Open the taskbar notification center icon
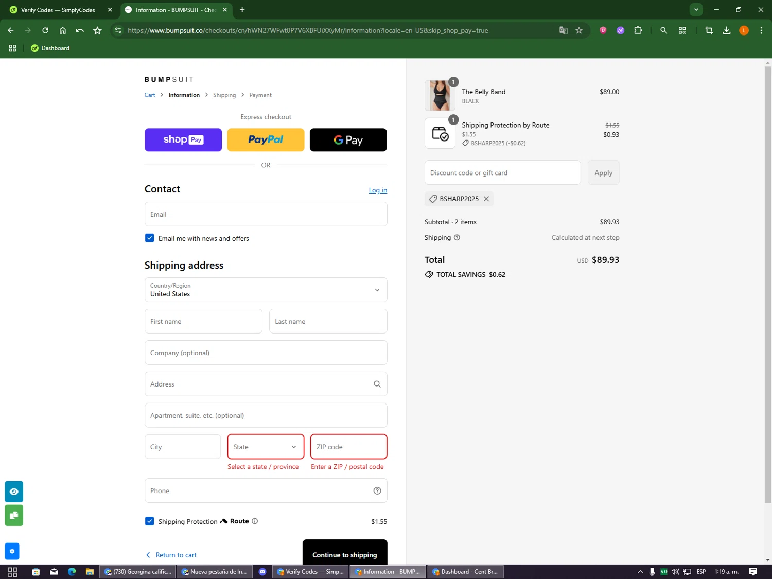This screenshot has width=772, height=579. (x=753, y=571)
